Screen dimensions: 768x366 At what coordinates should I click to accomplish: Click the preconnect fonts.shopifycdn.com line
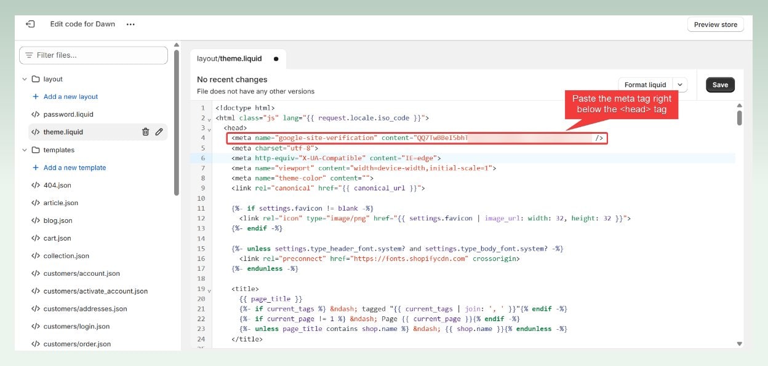tap(380, 259)
